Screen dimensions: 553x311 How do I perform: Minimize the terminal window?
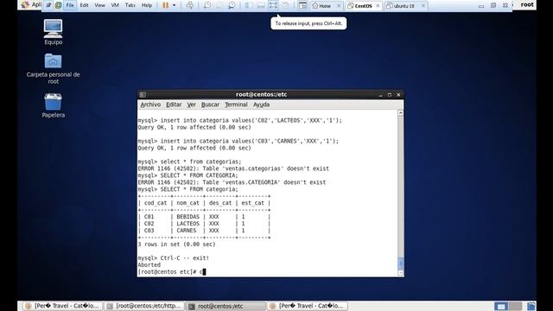(x=380, y=95)
